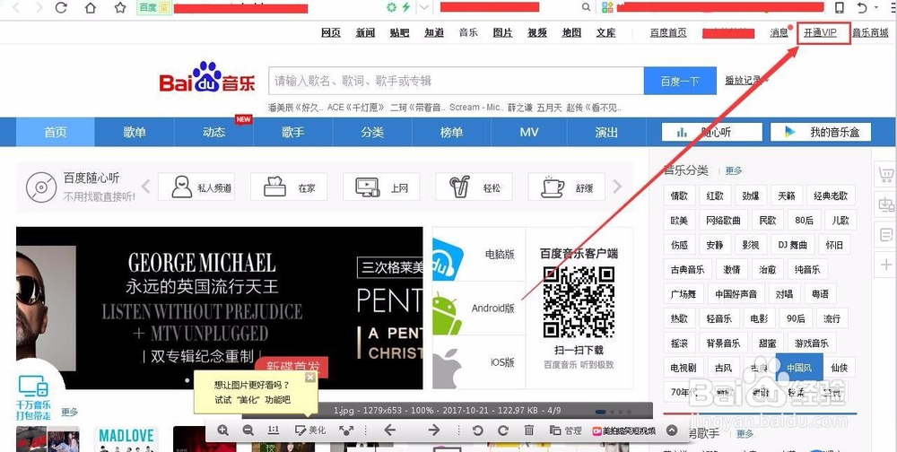Choose the 舒缓 channel with coffee icon

[566, 187]
